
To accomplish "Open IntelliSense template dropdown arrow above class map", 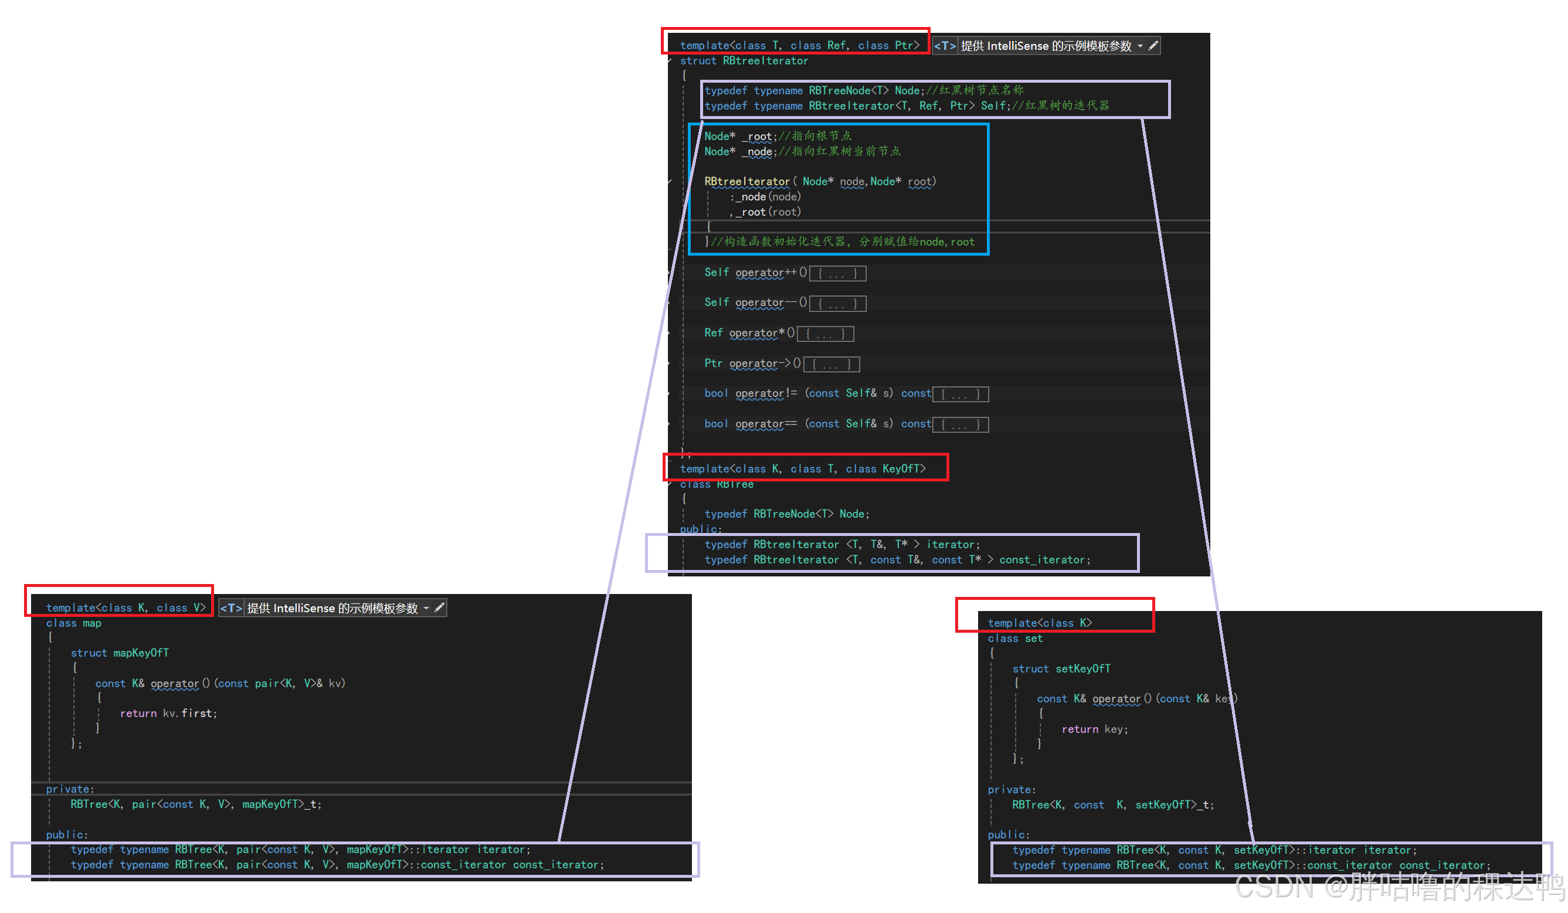I will (426, 608).
